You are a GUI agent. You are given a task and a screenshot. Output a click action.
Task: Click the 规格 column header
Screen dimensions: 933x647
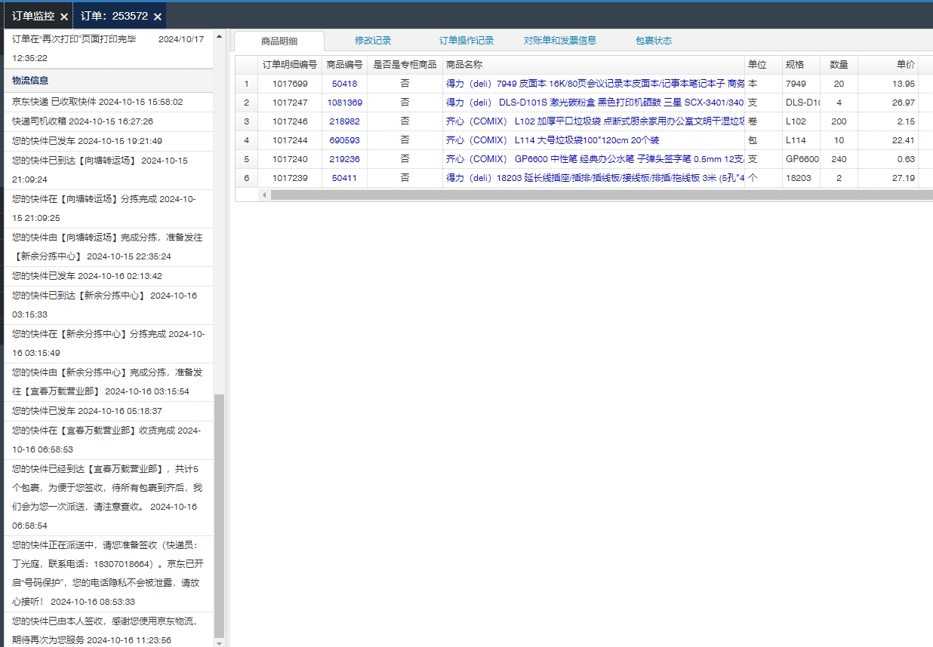pos(801,65)
